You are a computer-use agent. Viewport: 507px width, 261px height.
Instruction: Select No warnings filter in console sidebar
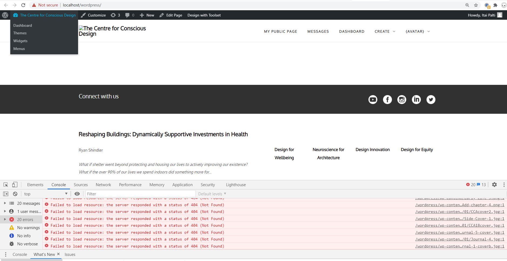25,228
